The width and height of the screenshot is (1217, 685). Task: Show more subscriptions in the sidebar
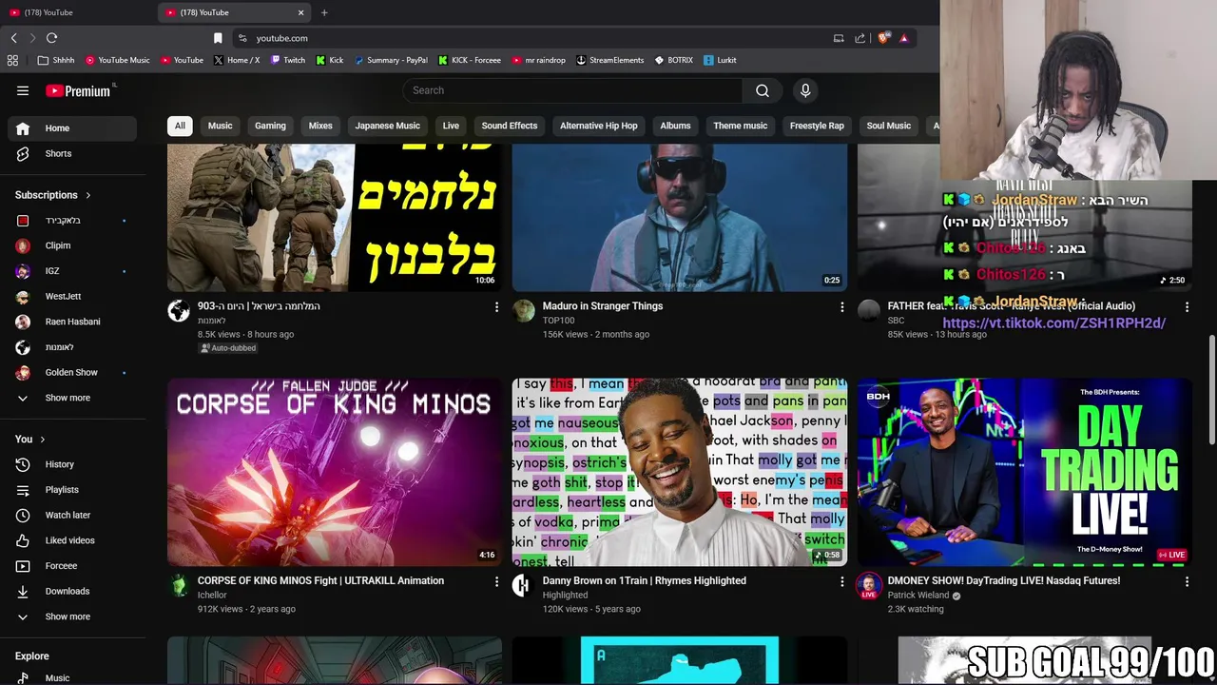point(74,398)
